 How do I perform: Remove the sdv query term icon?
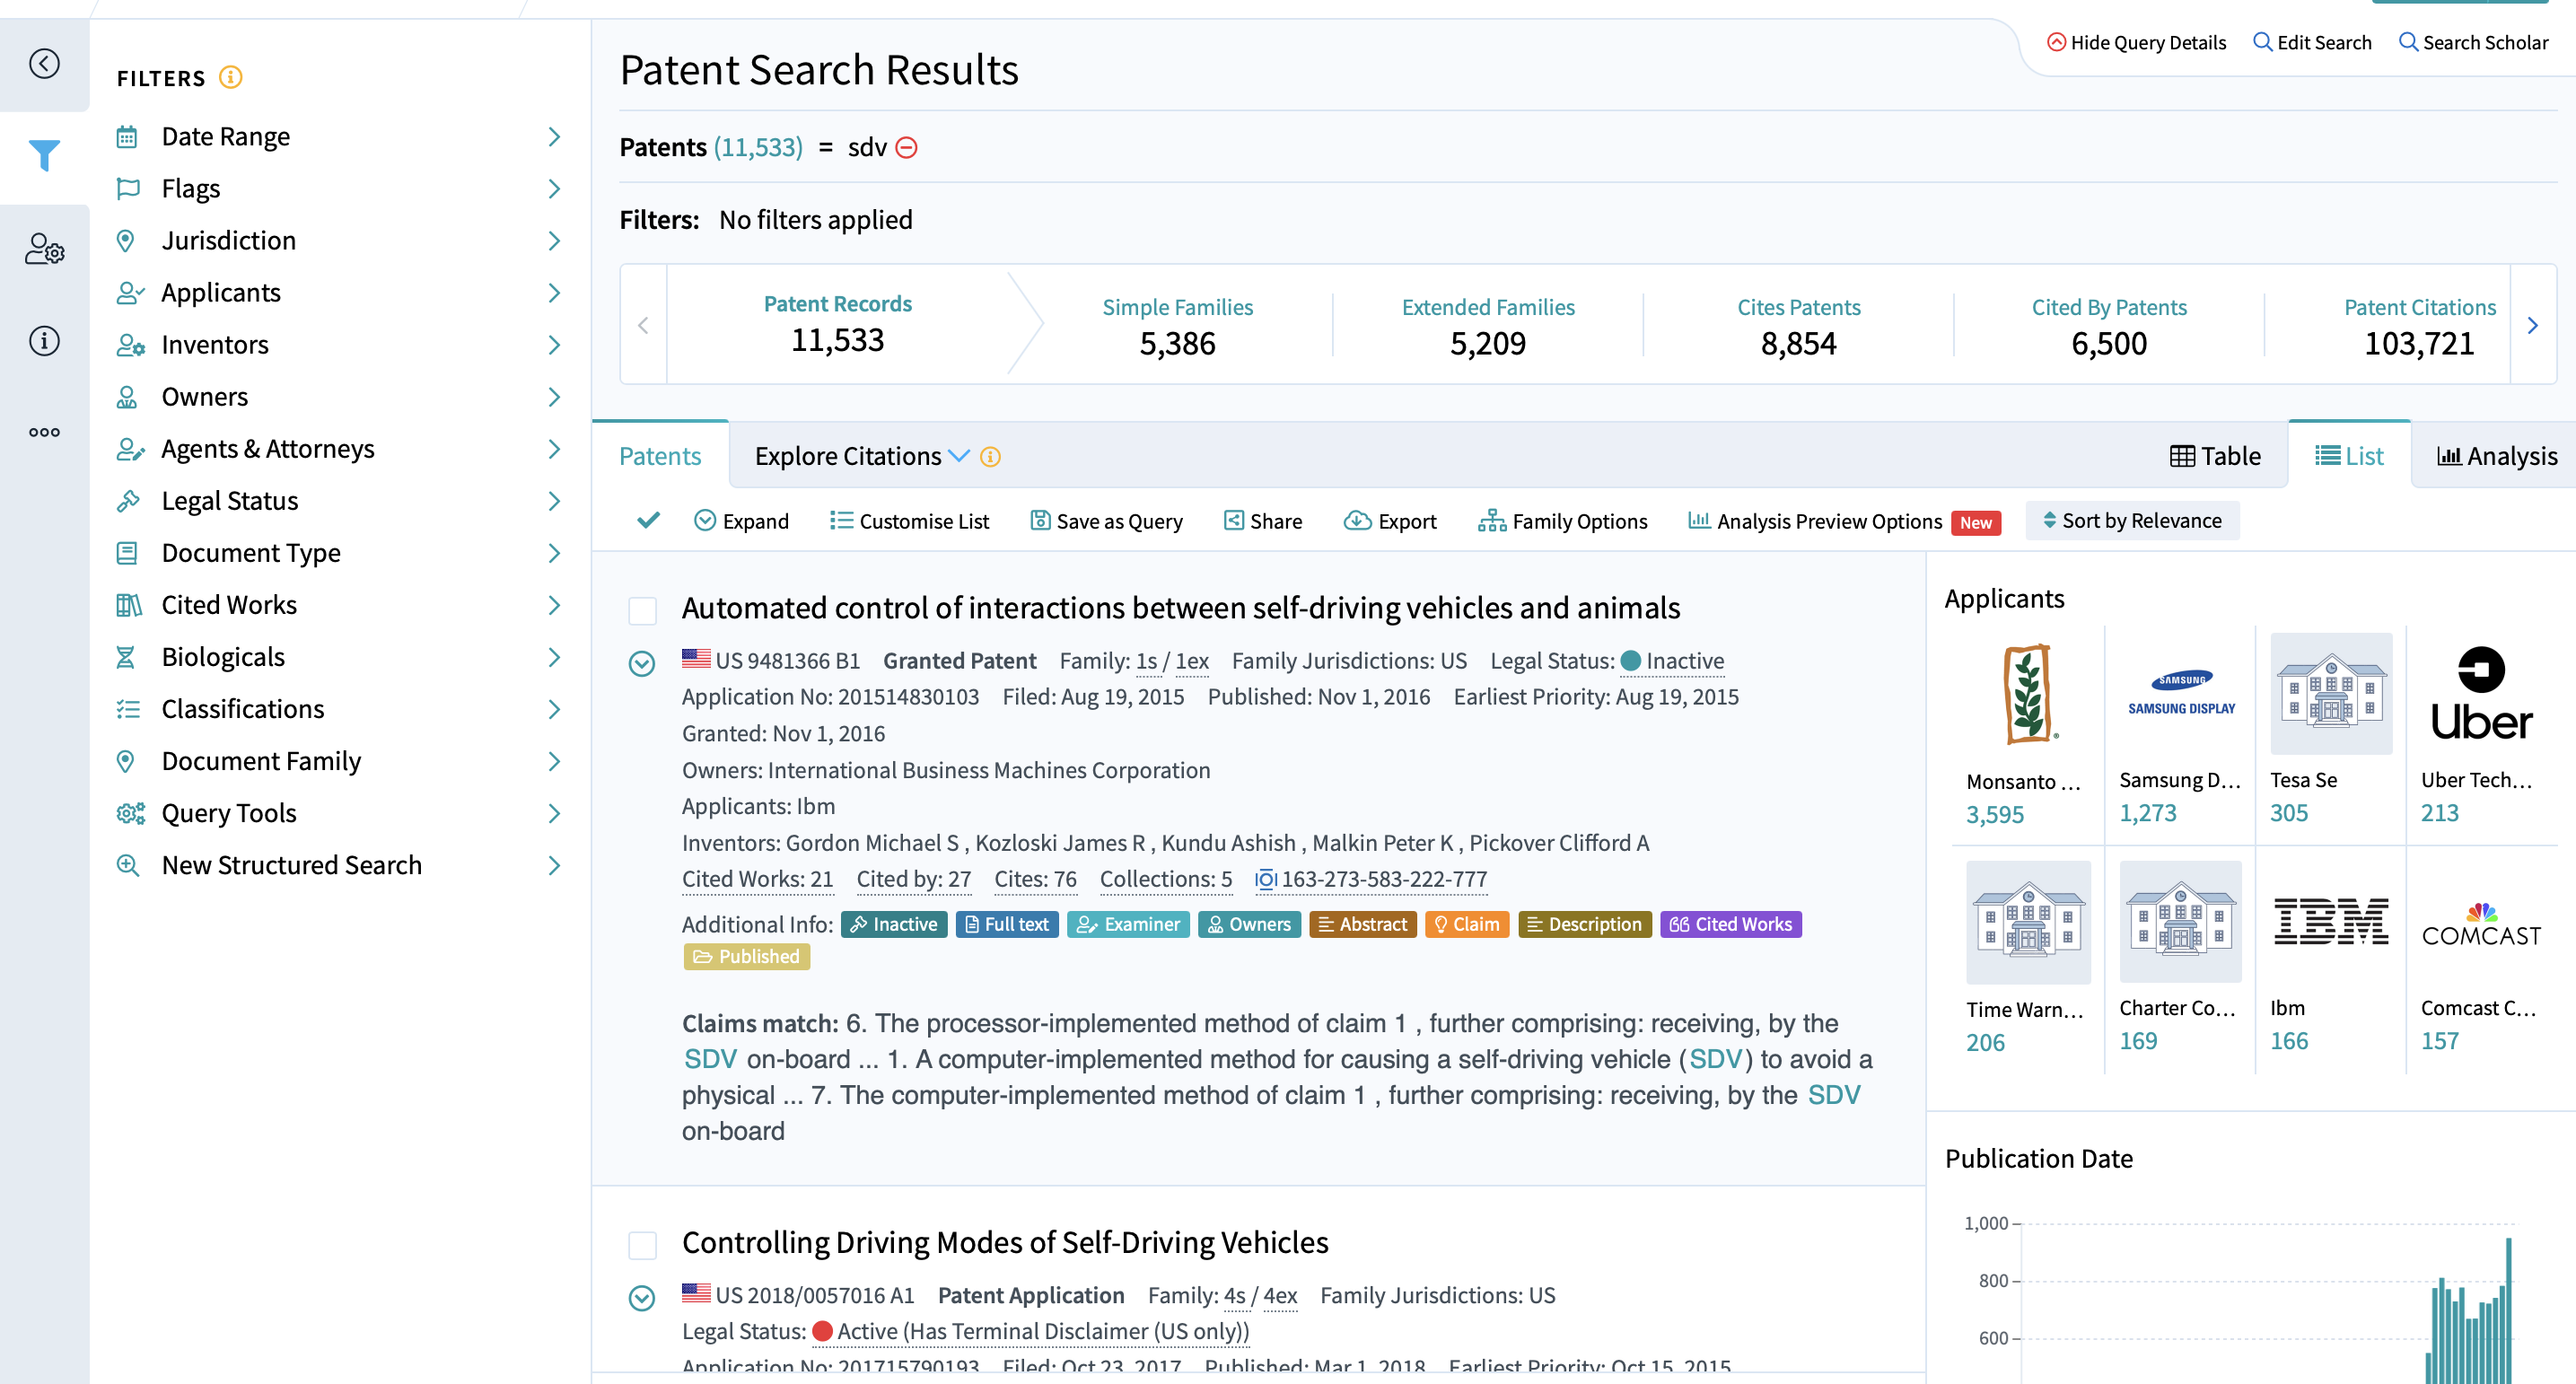pos(906,148)
